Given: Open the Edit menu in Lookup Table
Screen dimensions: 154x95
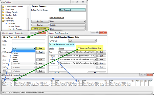Looking at the screenshot, I should tap(8, 78).
